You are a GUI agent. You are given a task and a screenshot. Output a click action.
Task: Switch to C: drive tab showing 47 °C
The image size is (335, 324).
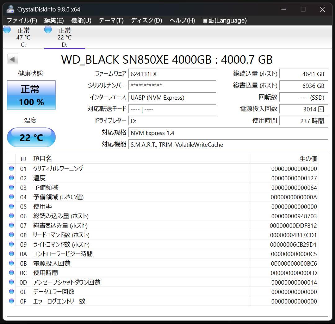pyautogui.click(x=24, y=37)
